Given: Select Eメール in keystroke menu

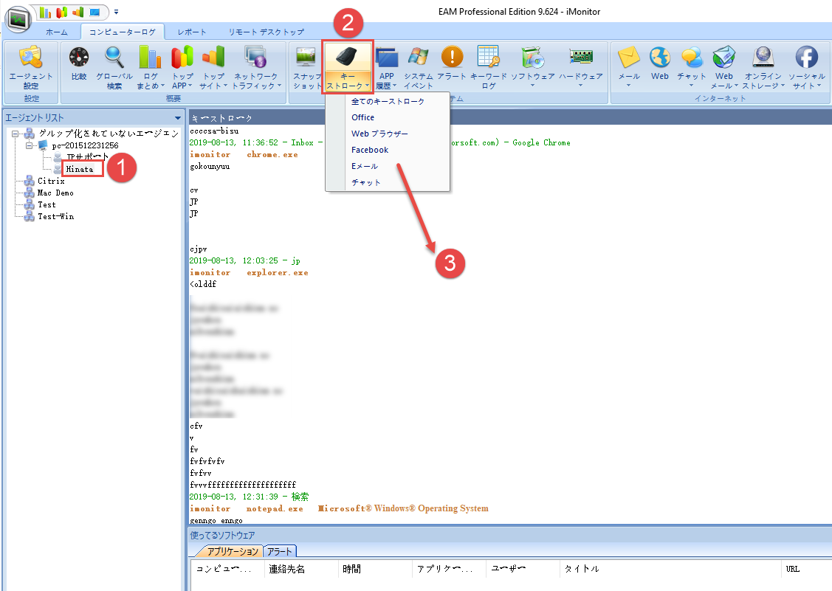Looking at the screenshot, I should pos(365,166).
